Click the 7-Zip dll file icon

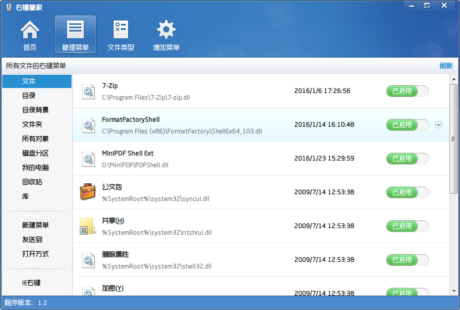coord(88,91)
